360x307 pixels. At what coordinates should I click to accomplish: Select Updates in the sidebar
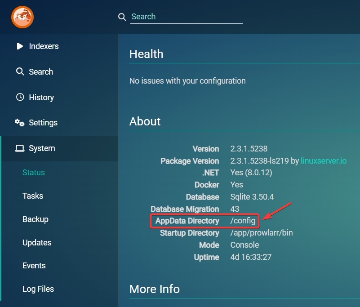click(37, 243)
